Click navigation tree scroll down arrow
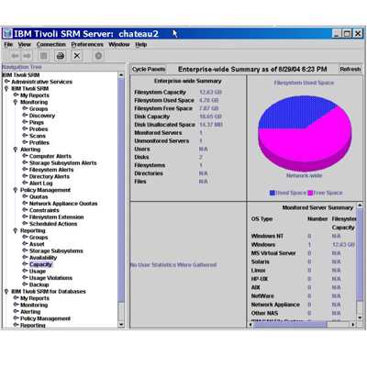The width and height of the screenshot is (367, 367). click(x=121, y=325)
